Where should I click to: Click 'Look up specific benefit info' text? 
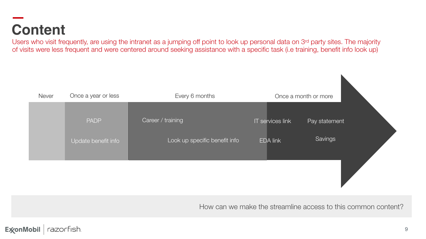coord(203,140)
